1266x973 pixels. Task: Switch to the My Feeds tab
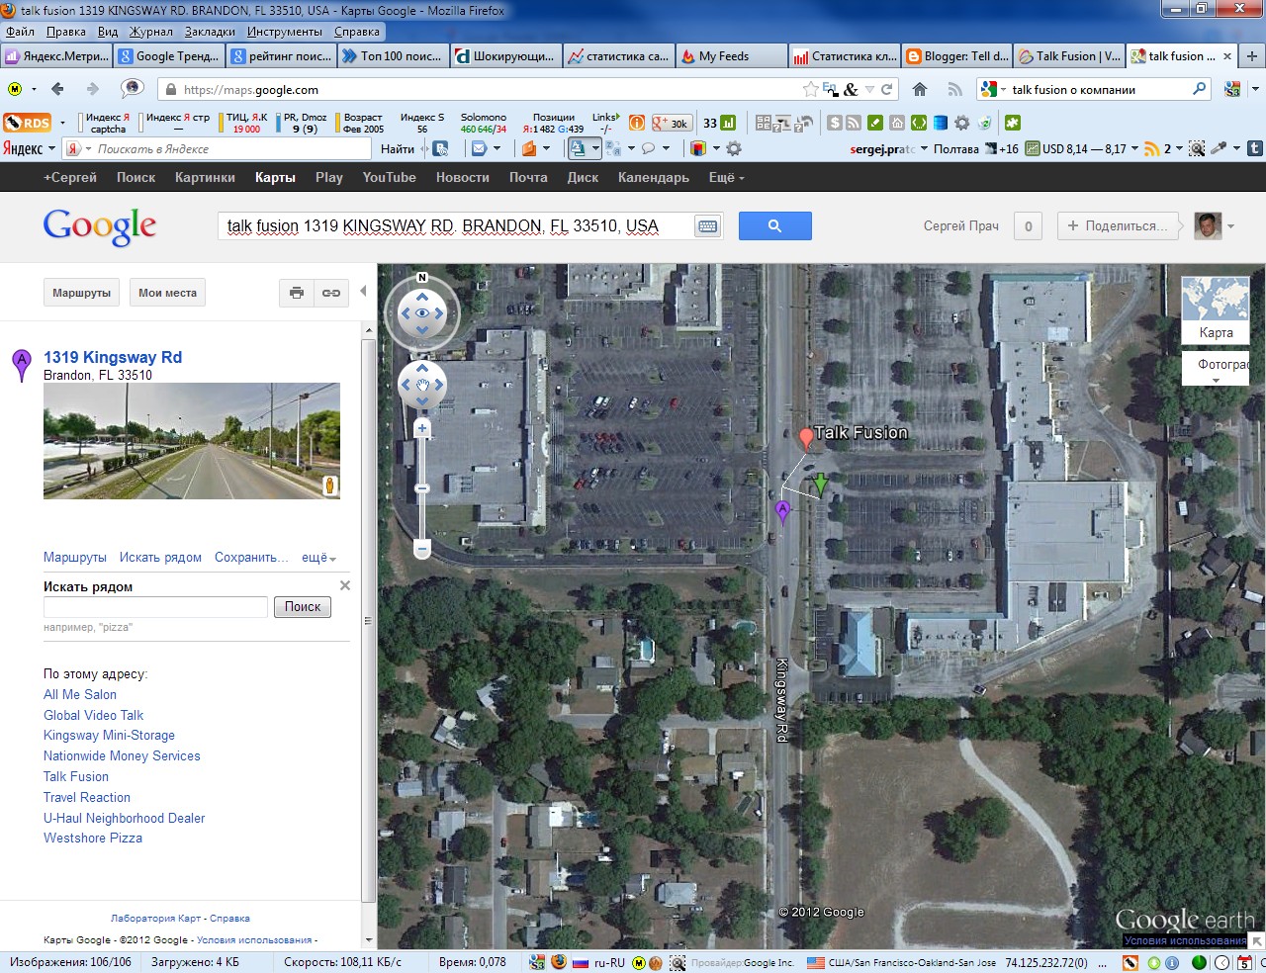pyautogui.click(x=732, y=56)
